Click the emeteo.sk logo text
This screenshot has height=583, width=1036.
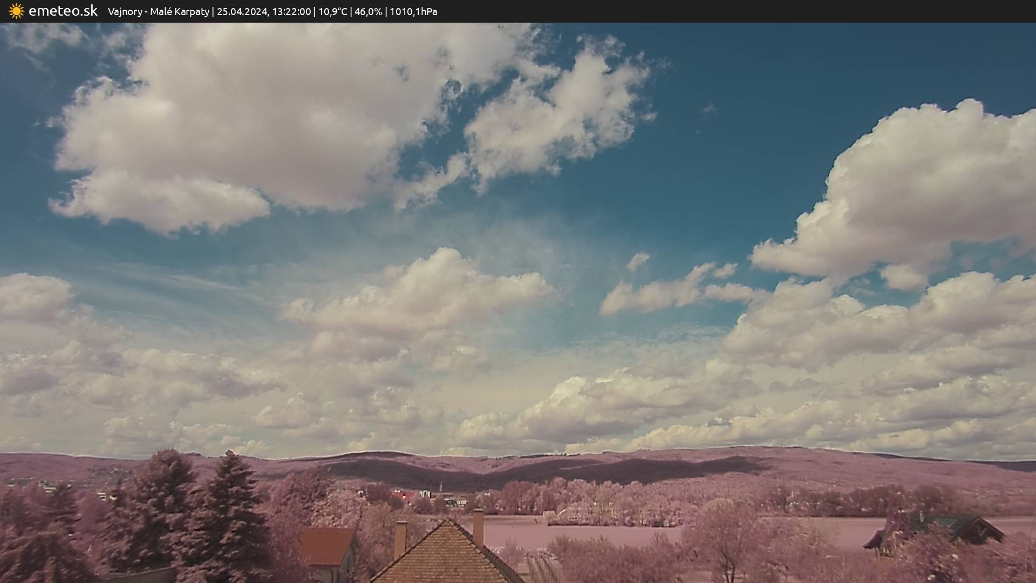click(63, 11)
